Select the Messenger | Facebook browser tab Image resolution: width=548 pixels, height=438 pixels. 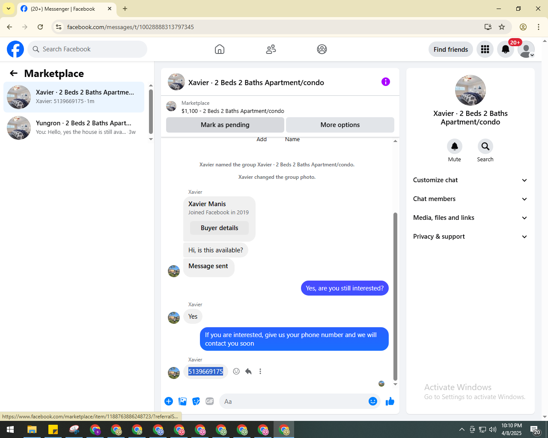click(x=66, y=9)
